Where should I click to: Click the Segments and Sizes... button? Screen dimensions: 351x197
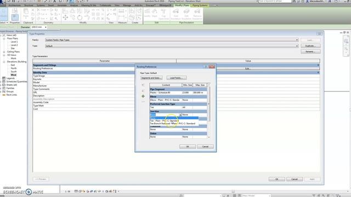click(151, 78)
